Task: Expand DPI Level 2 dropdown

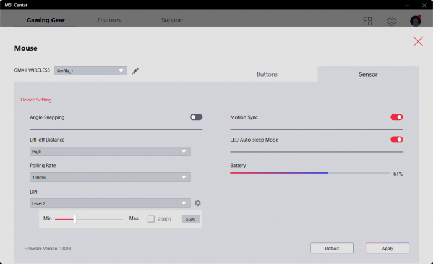Action: (110, 203)
